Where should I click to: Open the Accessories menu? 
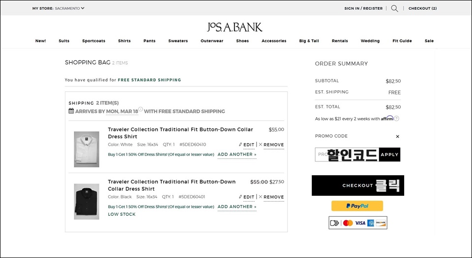[x=274, y=41]
